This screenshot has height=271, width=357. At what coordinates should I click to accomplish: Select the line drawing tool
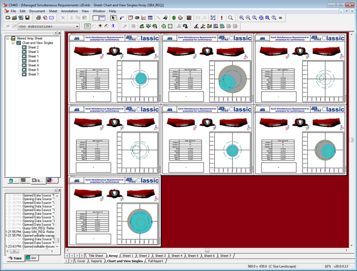[x=159, y=18]
